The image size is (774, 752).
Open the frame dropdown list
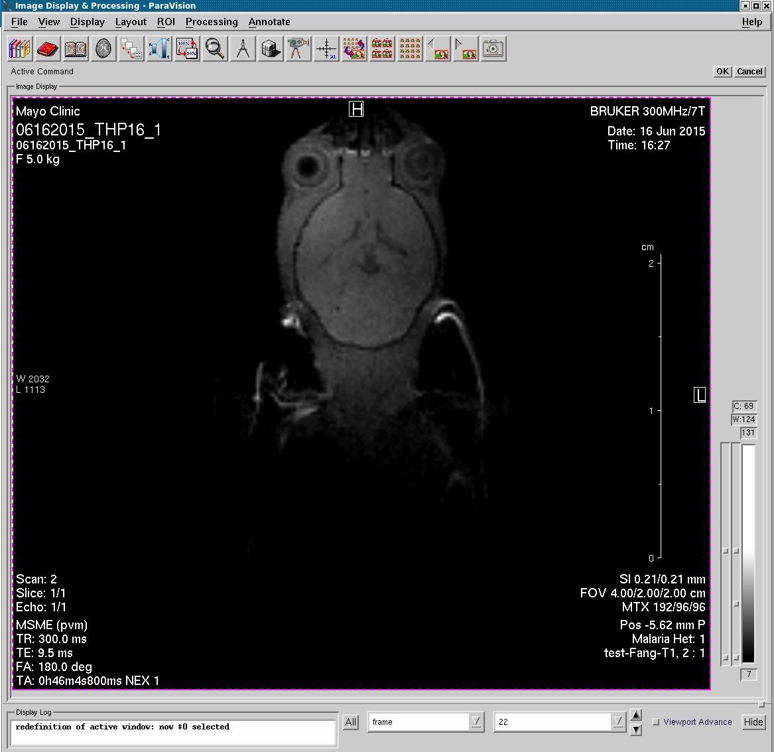[x=476, y=722]
